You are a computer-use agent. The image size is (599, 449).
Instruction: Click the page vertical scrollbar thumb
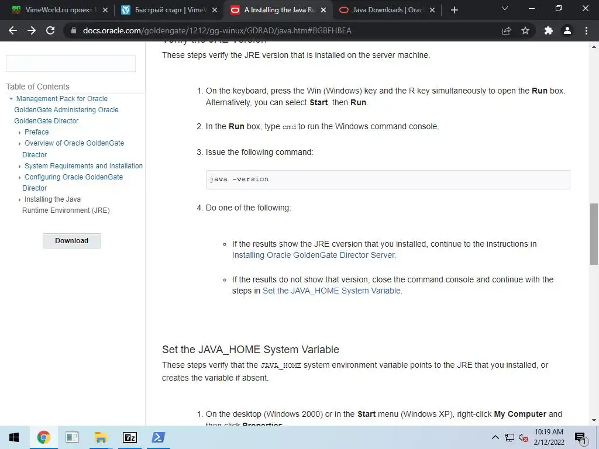(x=594, y=234)
